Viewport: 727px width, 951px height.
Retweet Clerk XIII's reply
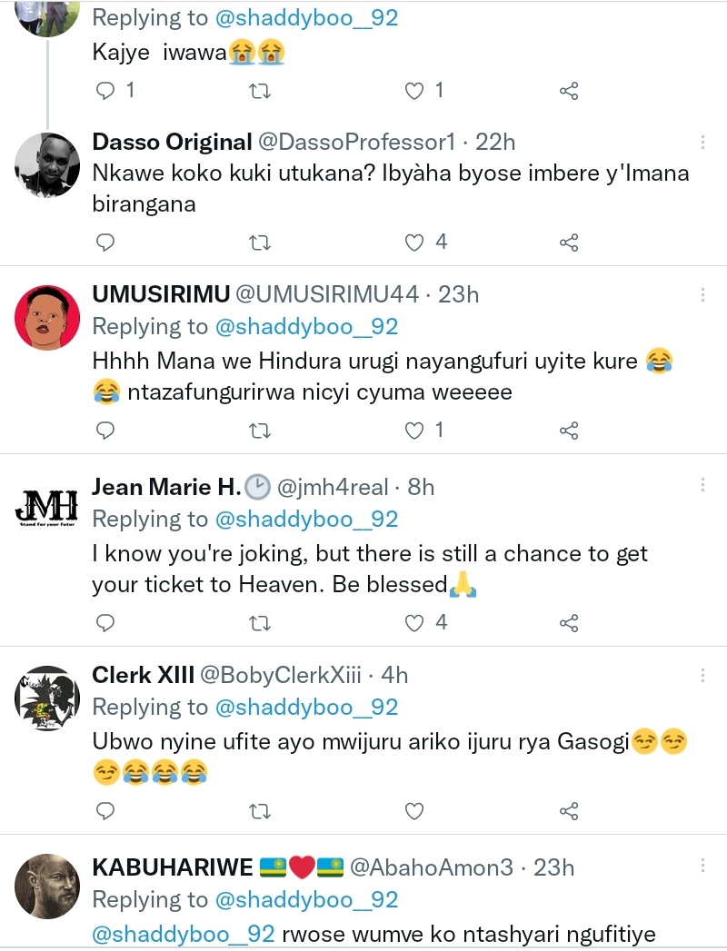[x=259, y=811]
